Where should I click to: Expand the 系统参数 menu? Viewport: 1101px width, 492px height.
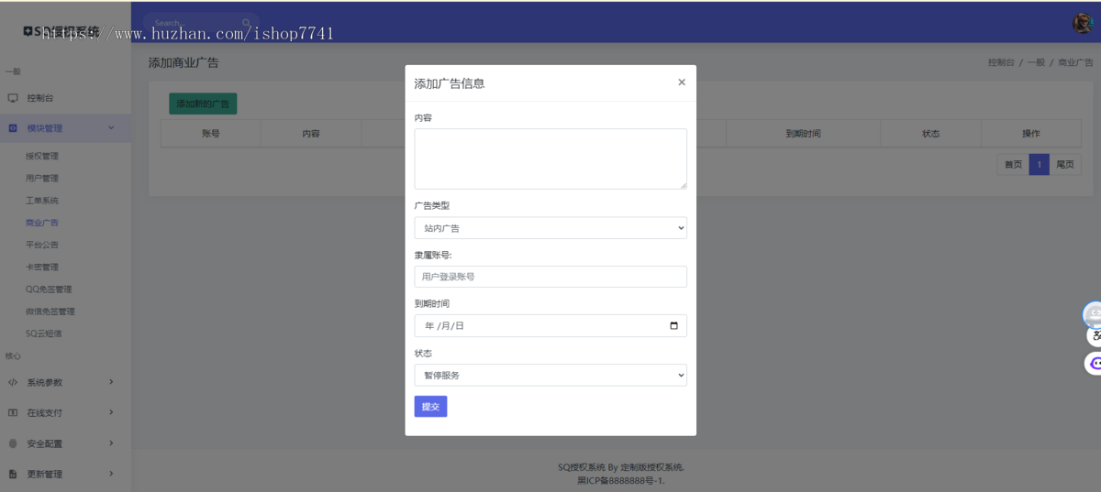[x=65, y=382]
